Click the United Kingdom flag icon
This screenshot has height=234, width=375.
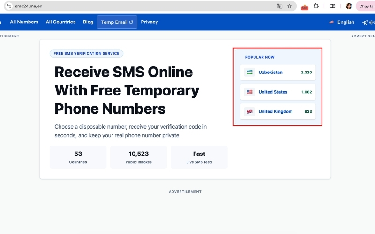click(x=249, y=111)
